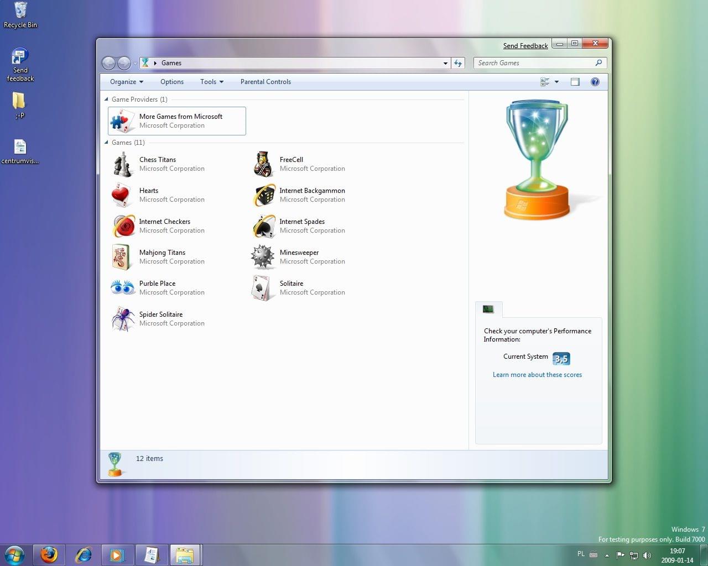Select the Spider Solitaire spider icon
708x566 pixels.
coord(123,319)
